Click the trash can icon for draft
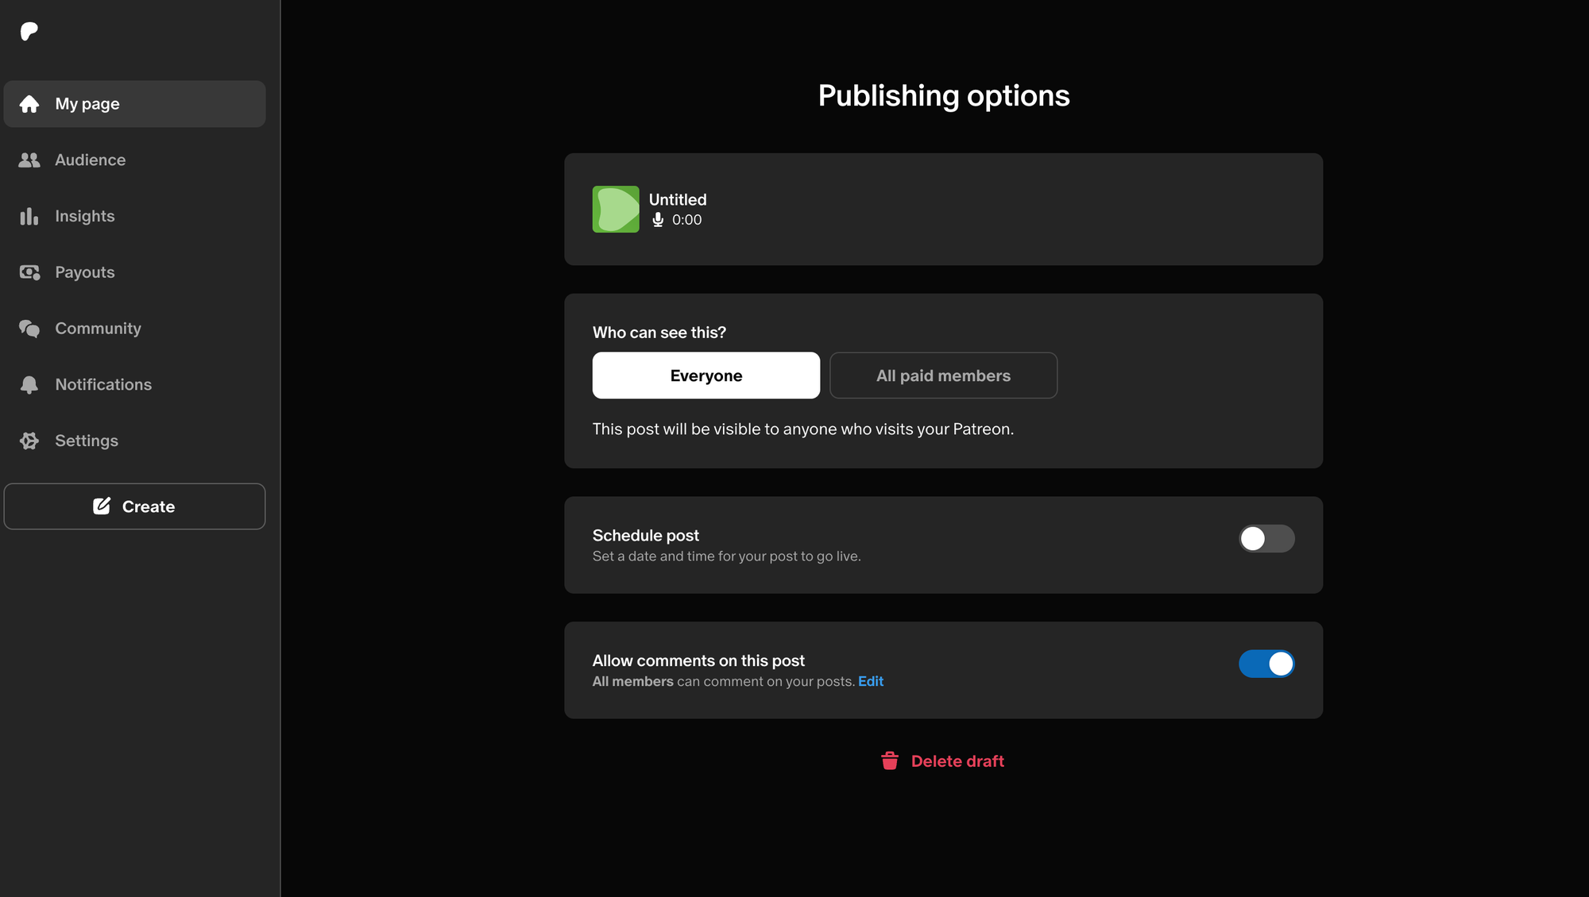Viewport: 1589px width, 897px height. (890, 761)
